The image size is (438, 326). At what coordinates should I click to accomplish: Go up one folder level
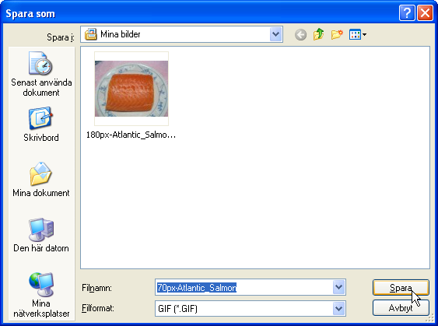pyautogui.click(x=318, y=35)
